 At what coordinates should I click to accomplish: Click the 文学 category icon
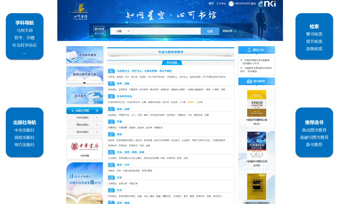click(111, 178)
